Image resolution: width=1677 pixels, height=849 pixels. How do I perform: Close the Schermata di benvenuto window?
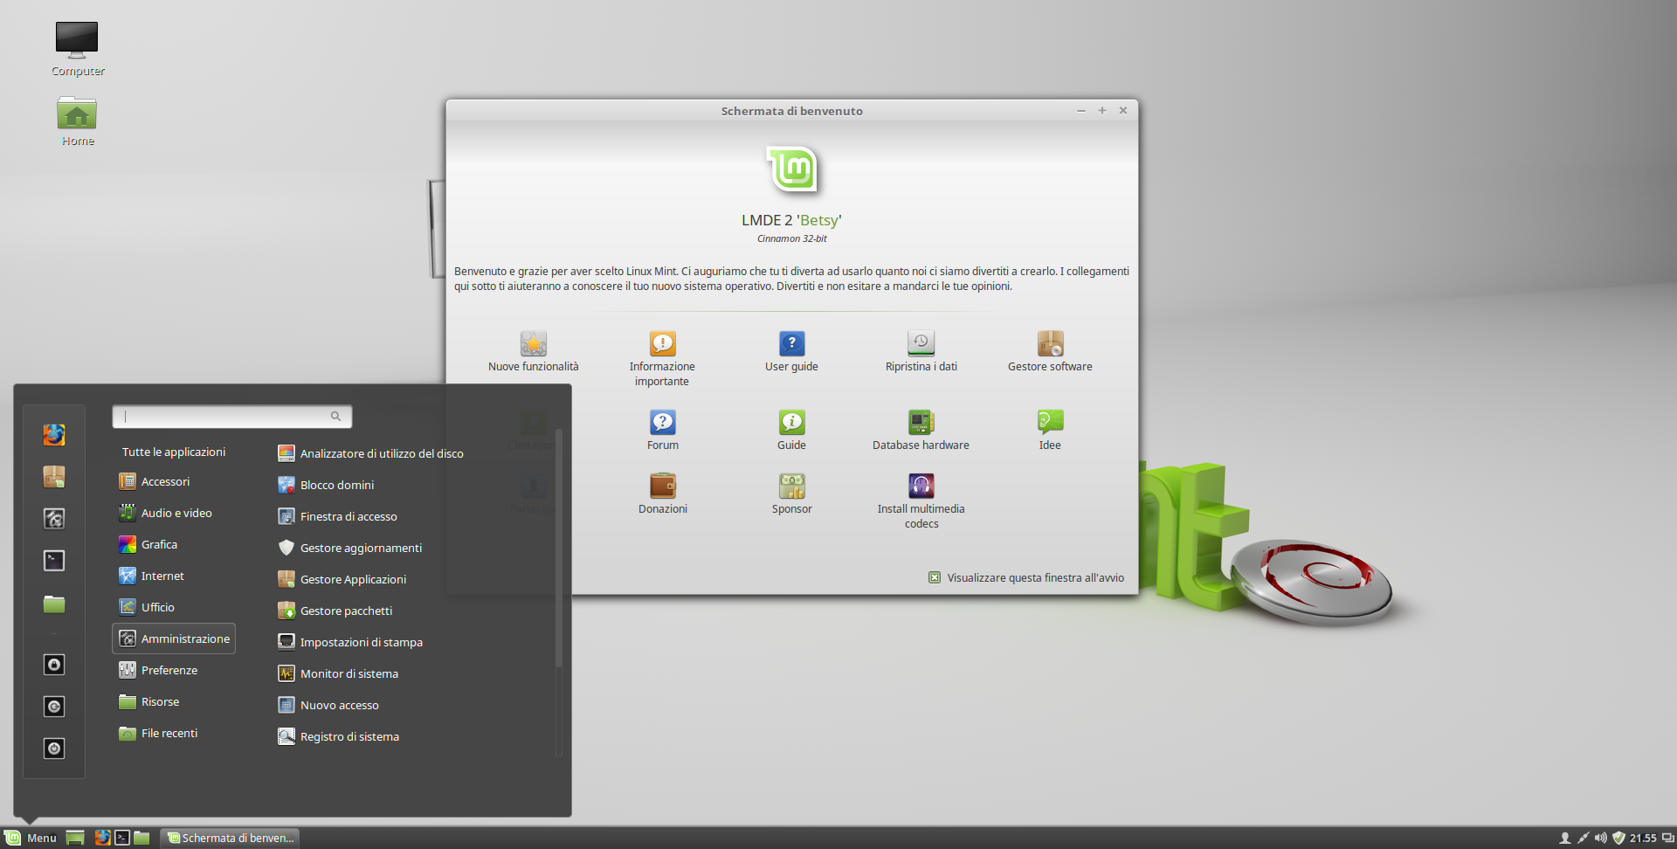pyautogui.click(x=1123, y=110)
